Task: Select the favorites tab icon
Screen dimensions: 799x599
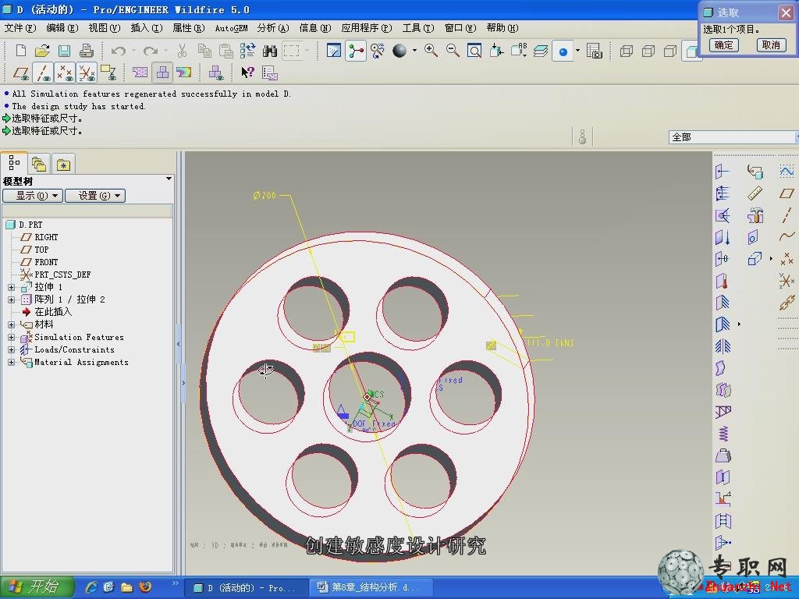Action: (x=63, y=164)
